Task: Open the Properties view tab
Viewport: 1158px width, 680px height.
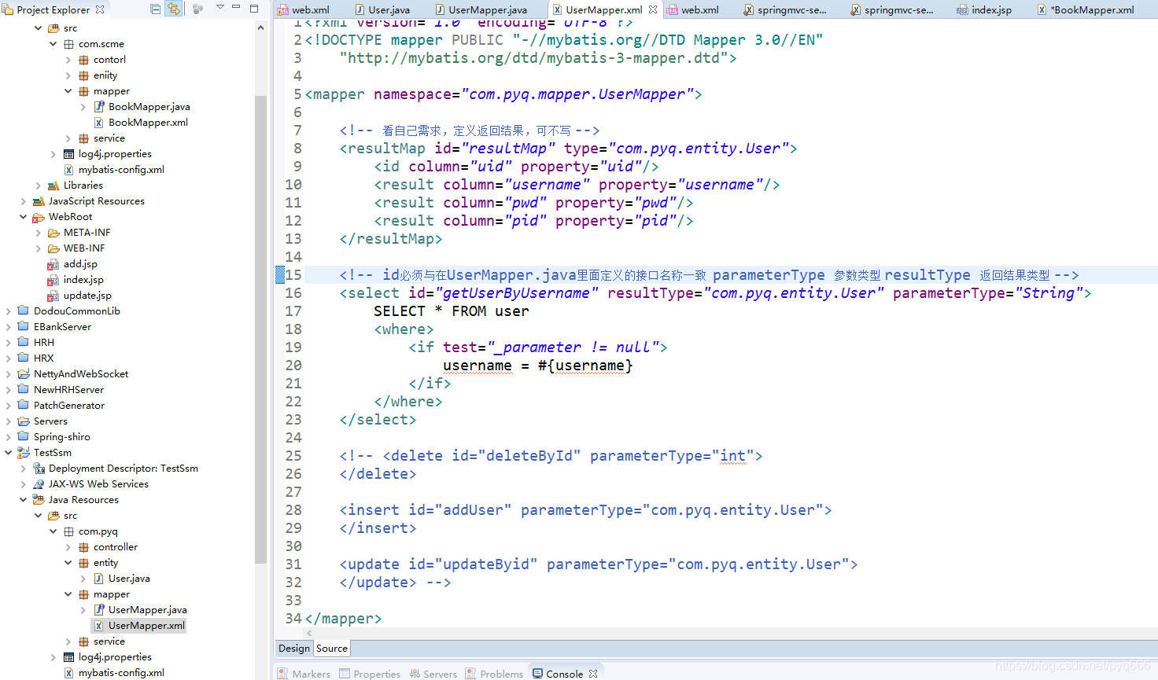Action: click(x=370, y=674)
